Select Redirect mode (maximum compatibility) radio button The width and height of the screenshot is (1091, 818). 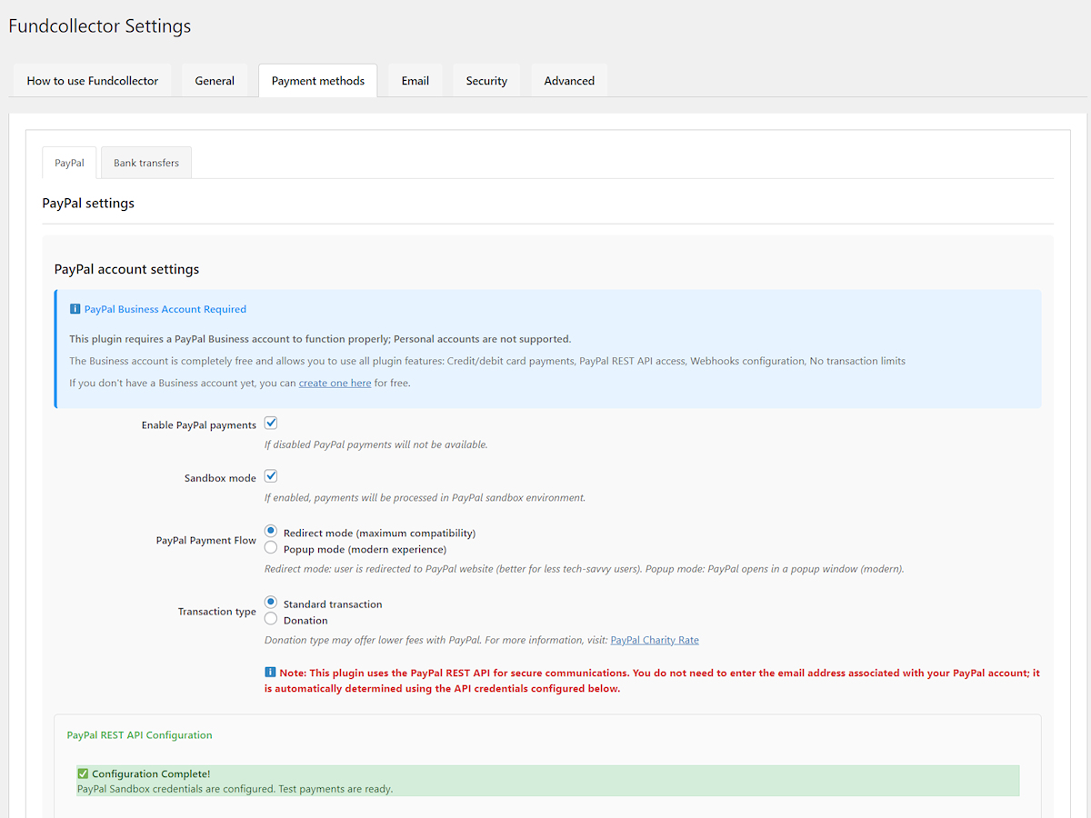click(x=271, y=532)
